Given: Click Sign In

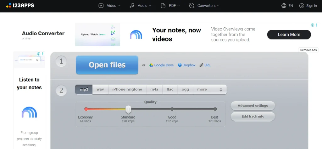Looking at the screenshot, I should 312,6.
